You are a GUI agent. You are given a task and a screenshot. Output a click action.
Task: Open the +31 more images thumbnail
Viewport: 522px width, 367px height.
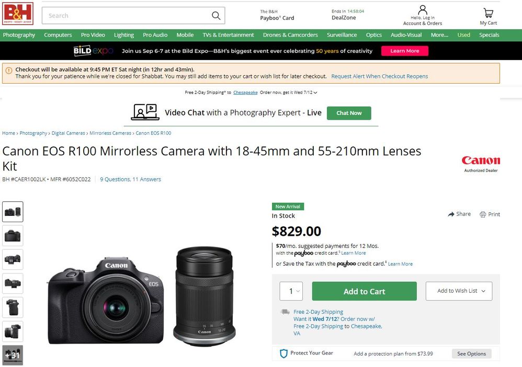[x=13, y=355]
